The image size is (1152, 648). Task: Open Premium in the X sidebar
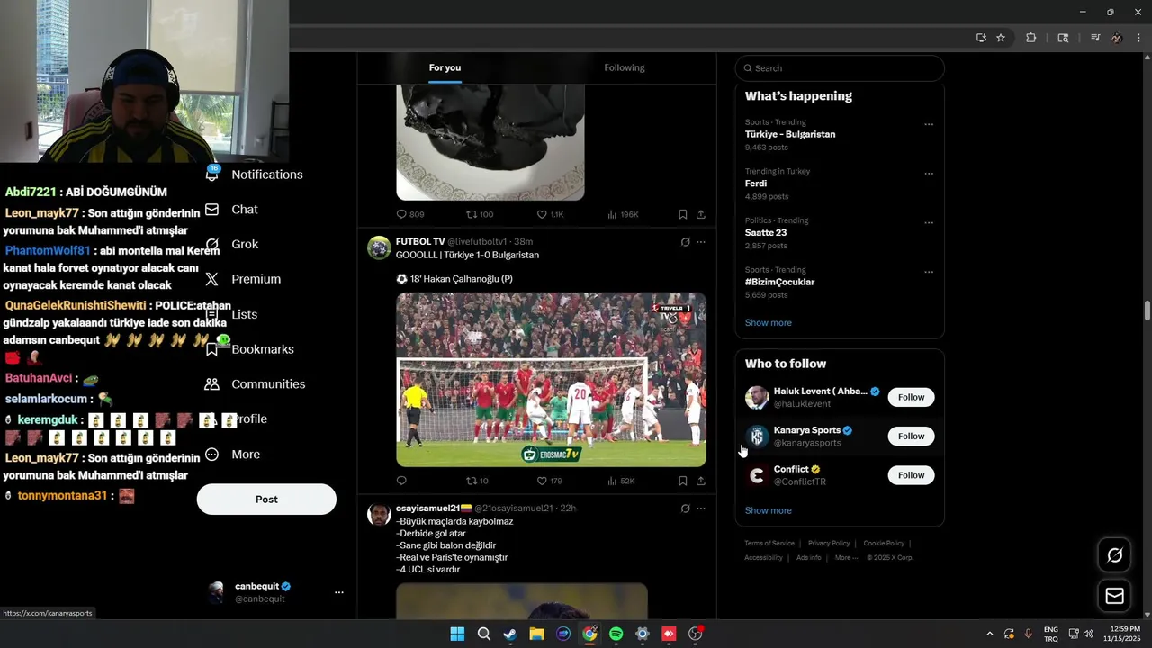pos(256,279)
